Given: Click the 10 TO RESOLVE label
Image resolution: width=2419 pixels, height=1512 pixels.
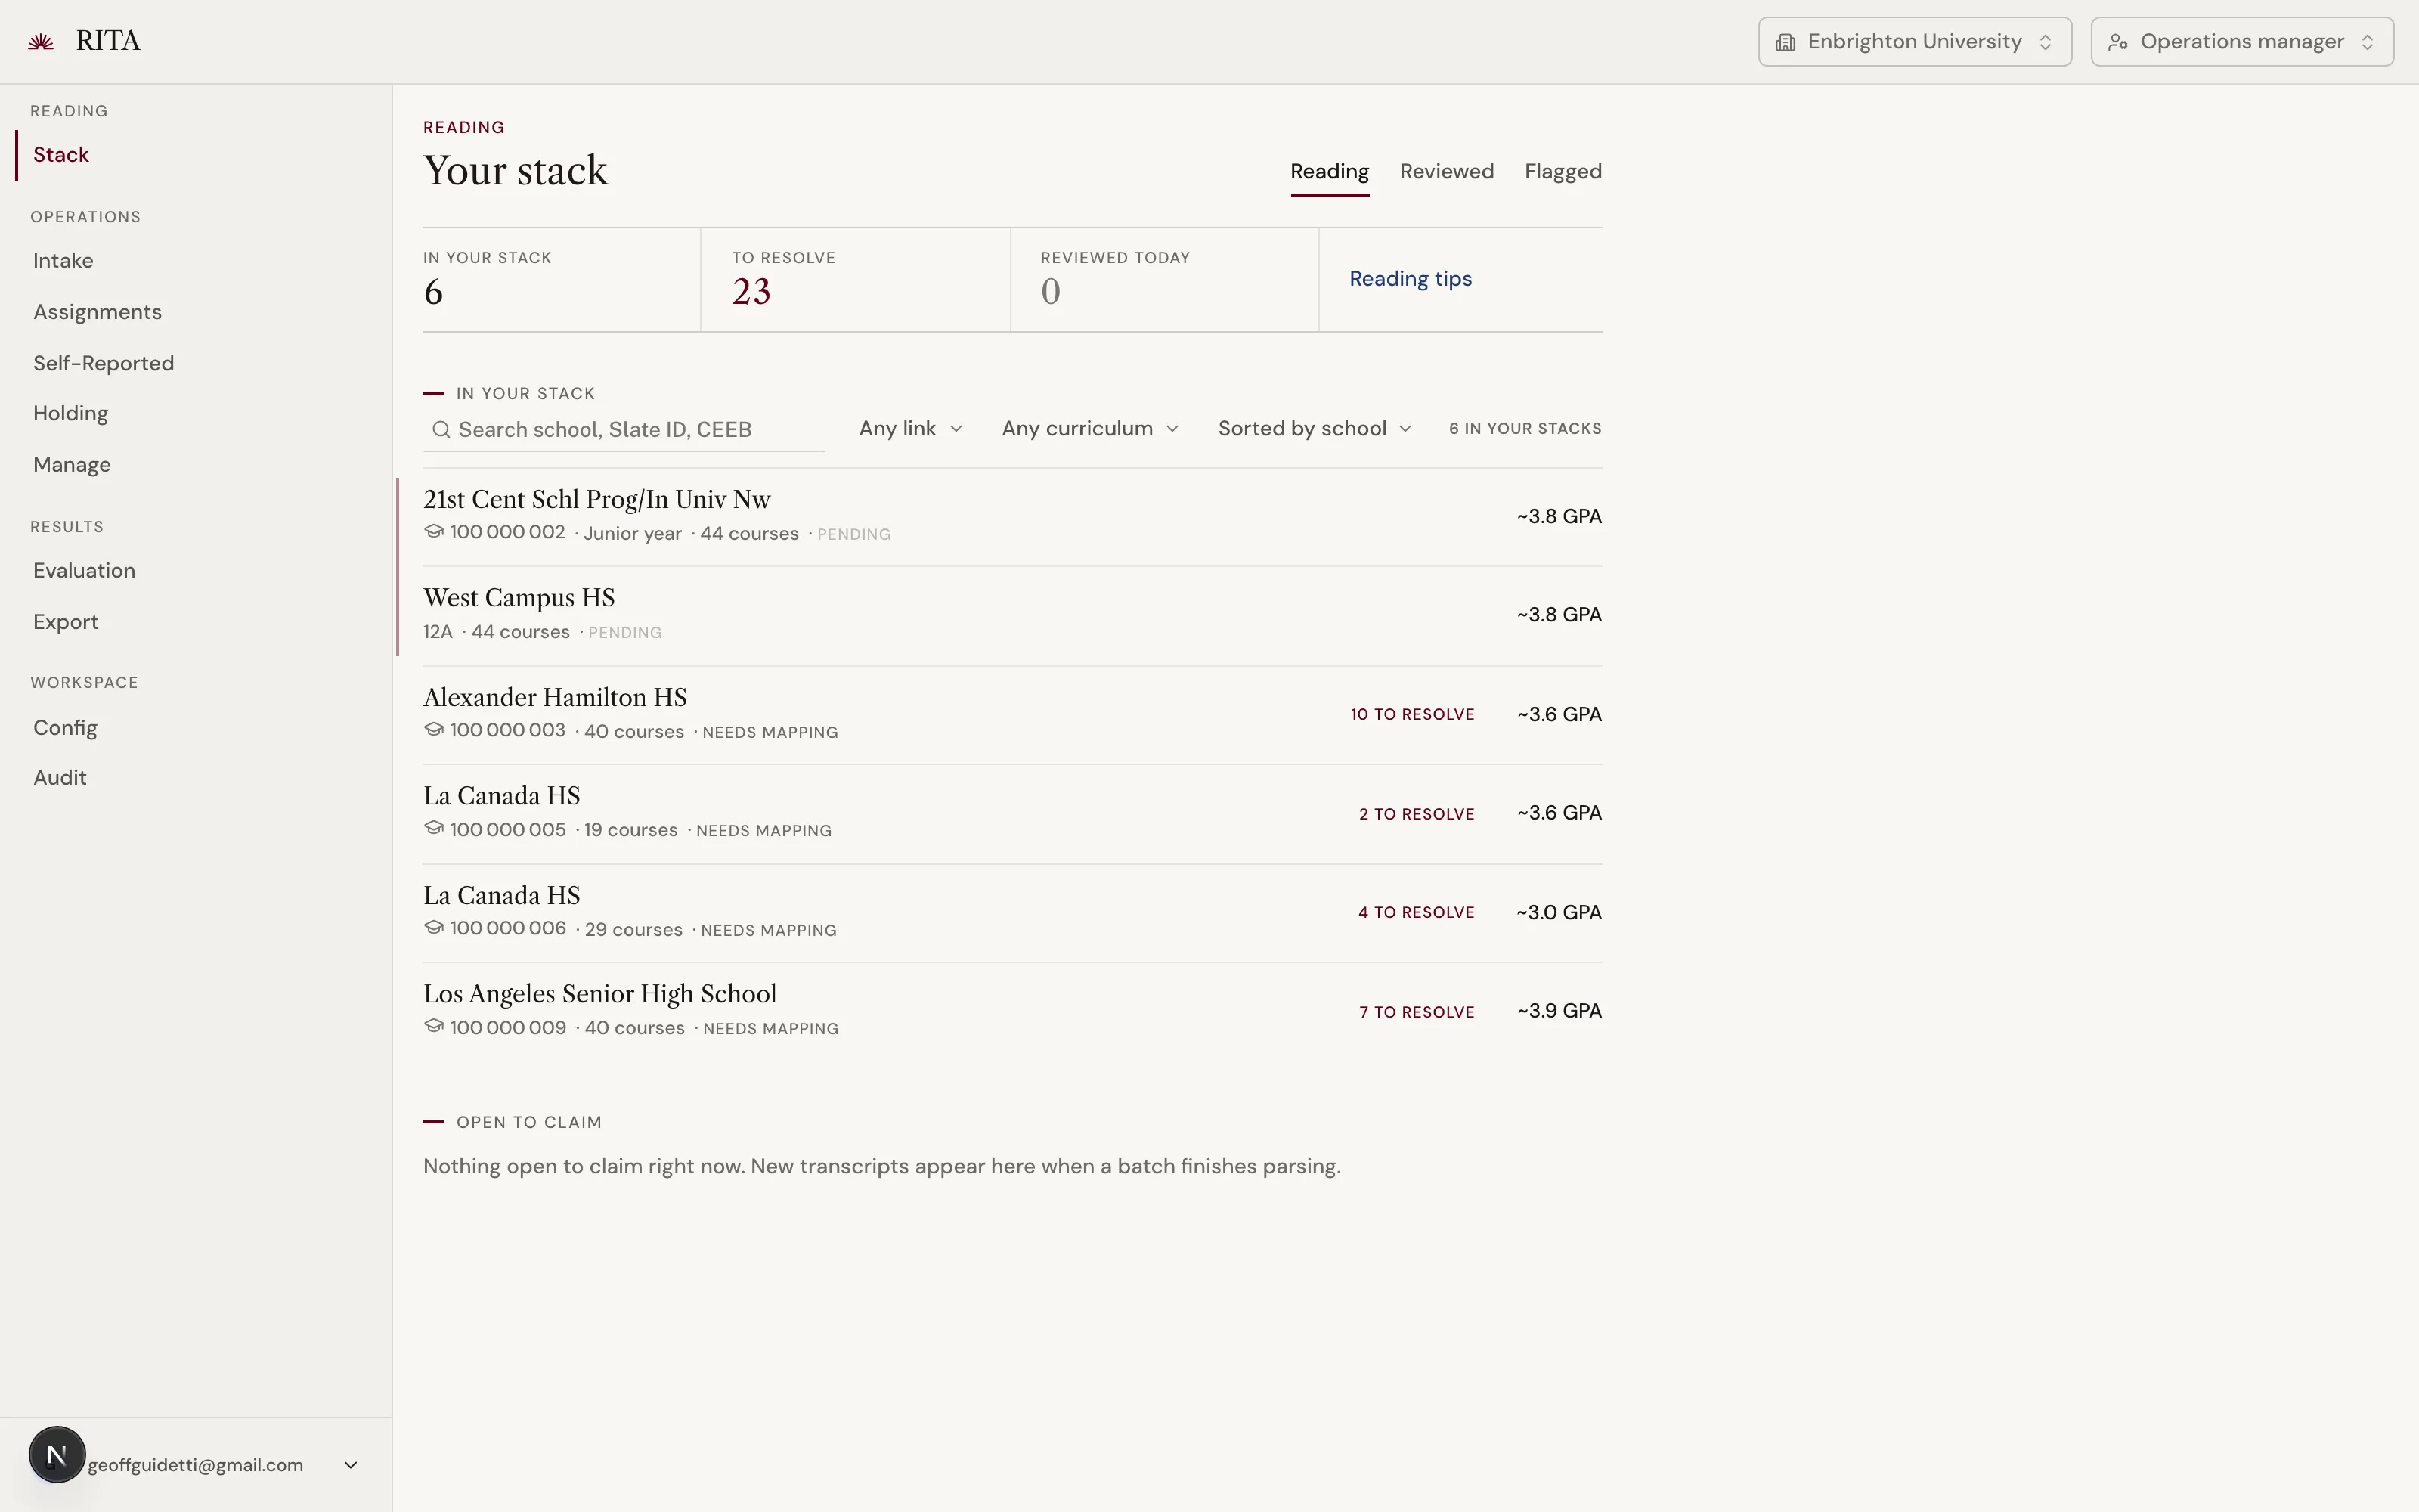Looking at the screenshot, I should point(1412,715).
